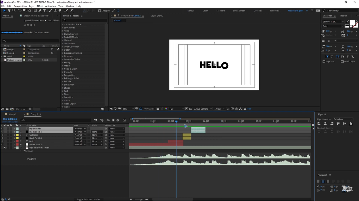This screenshot has width=359, height=201.
Task: Open the Animation menu
Action: point(50,6)
